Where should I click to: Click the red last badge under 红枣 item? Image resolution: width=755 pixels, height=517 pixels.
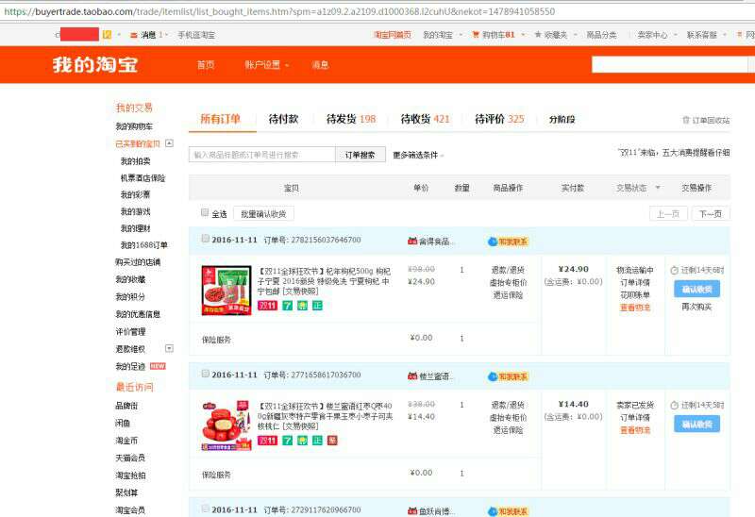click(x=332, y=441)
